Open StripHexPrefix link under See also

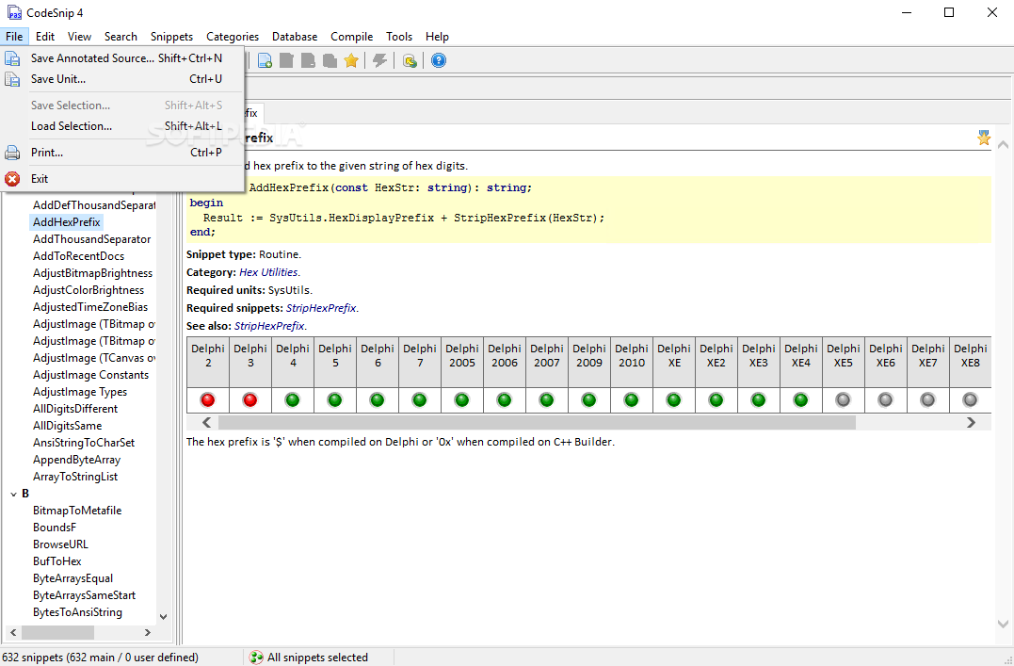pos(269,326)
